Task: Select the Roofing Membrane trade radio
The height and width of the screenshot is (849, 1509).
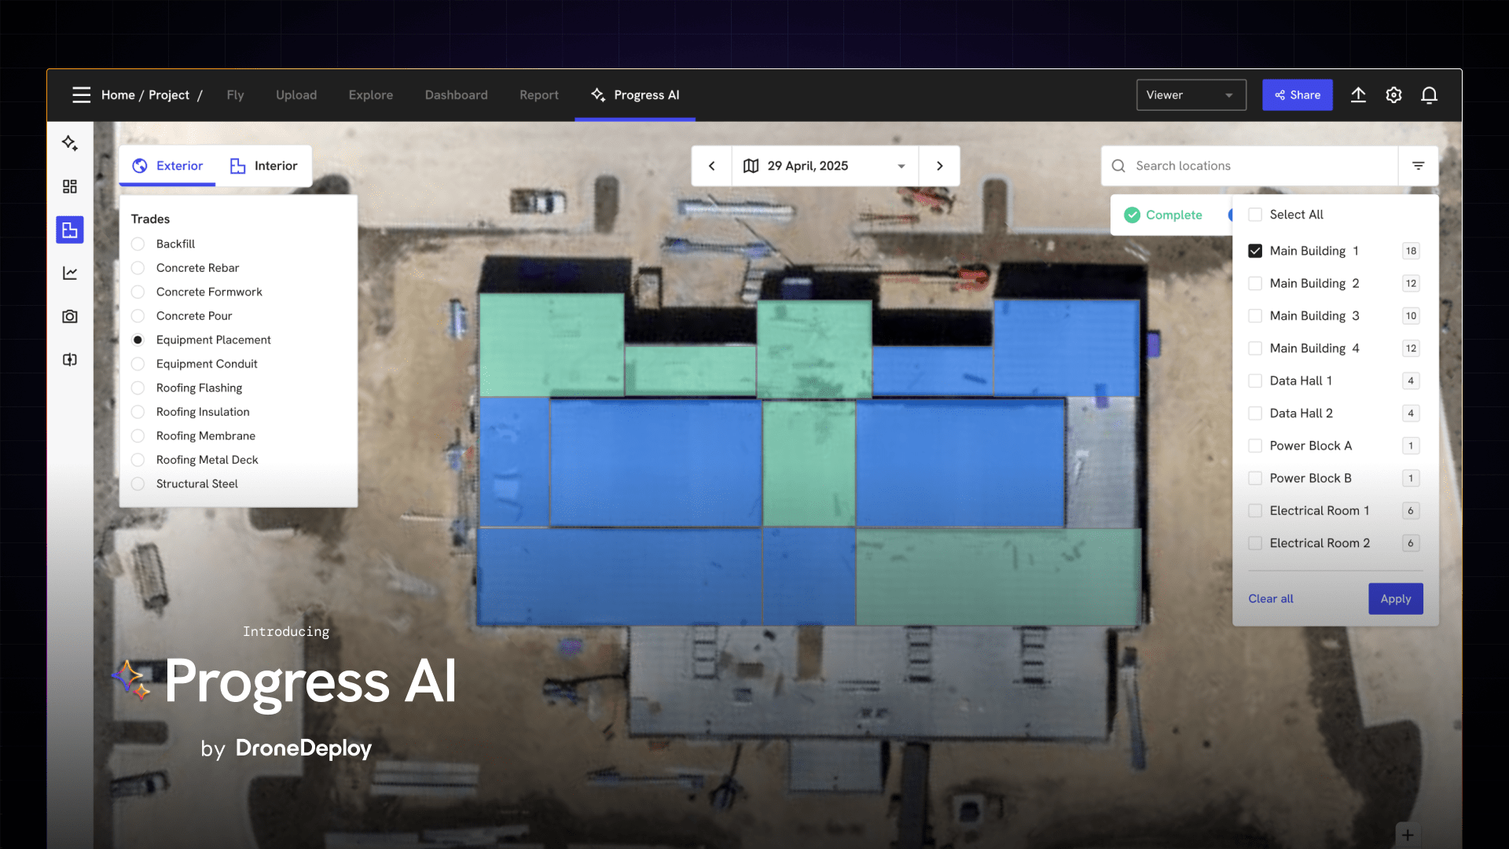Action: [x=138, y=436]
